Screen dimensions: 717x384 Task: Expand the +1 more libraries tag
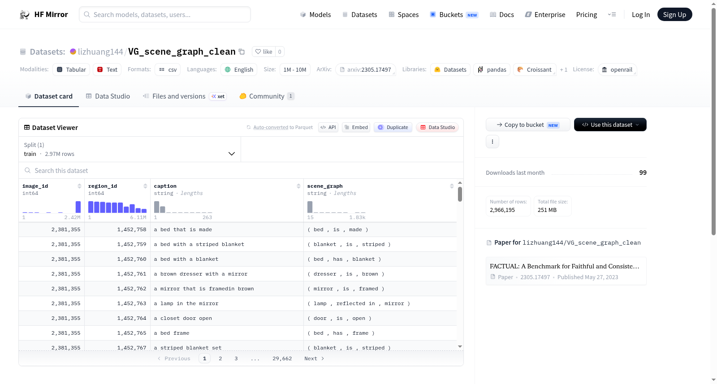564,69
